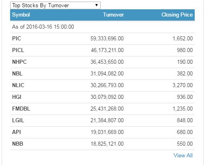The height and width of the screenshot is (165, 204).
Task: Click the Closing Price column header
Action: 177,15
